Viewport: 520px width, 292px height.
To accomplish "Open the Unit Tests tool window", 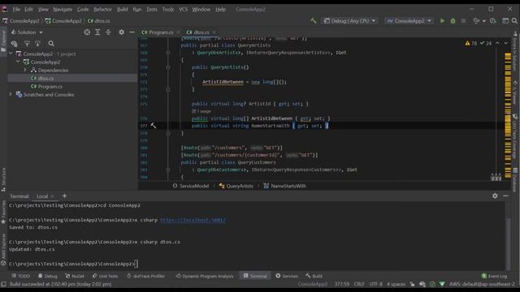I will pos(105,276).
